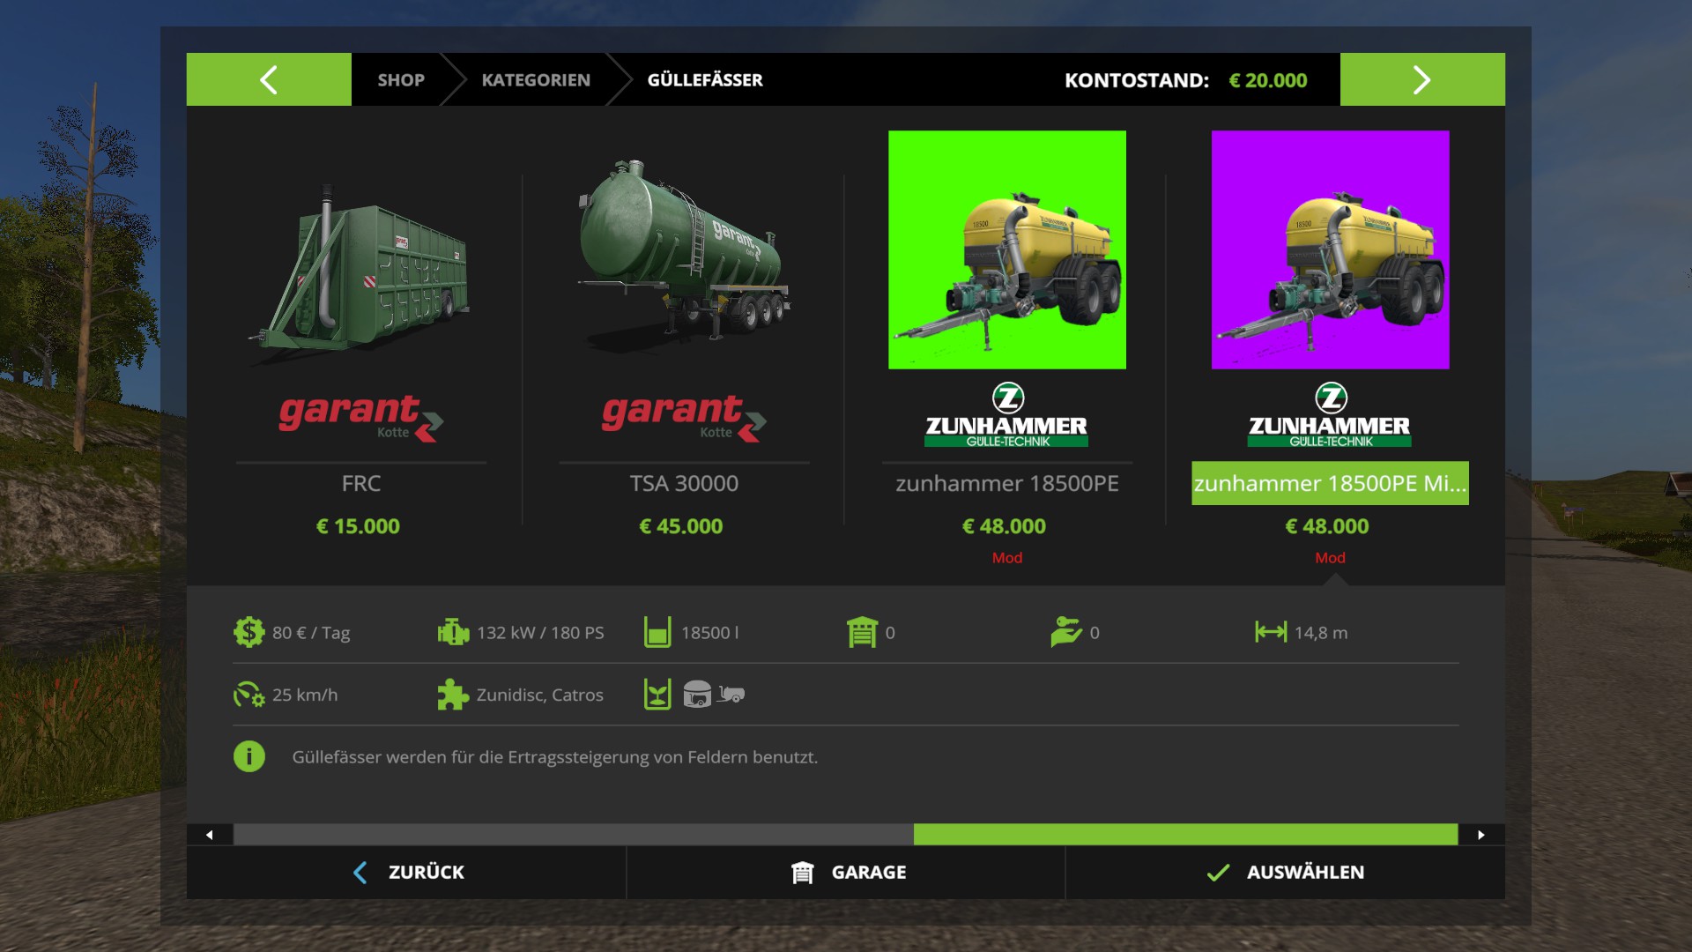Open the KATEGORIEN breadcrumb
The height and width of the screenshot is (952, 1692).
click(x=536, y=80)
